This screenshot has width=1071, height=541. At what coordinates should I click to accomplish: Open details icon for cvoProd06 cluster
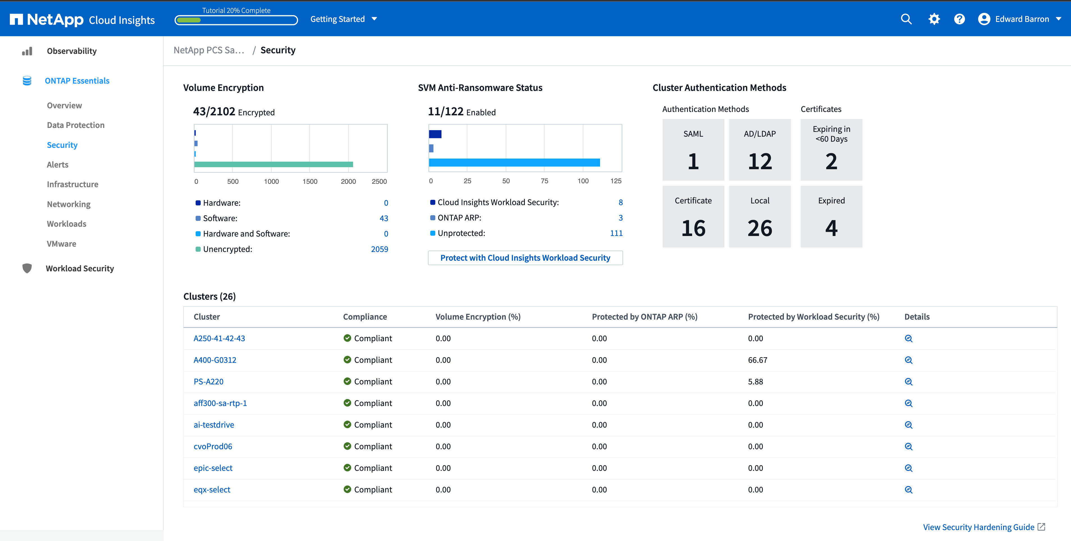tap(908, 446)
